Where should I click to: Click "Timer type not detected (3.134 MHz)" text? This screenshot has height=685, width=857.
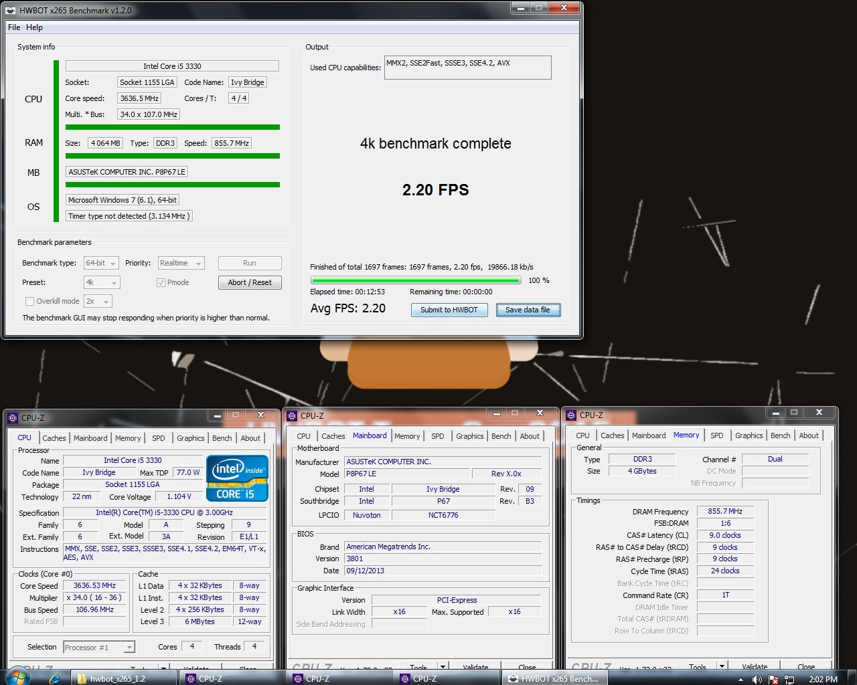[x=129, y=216]
